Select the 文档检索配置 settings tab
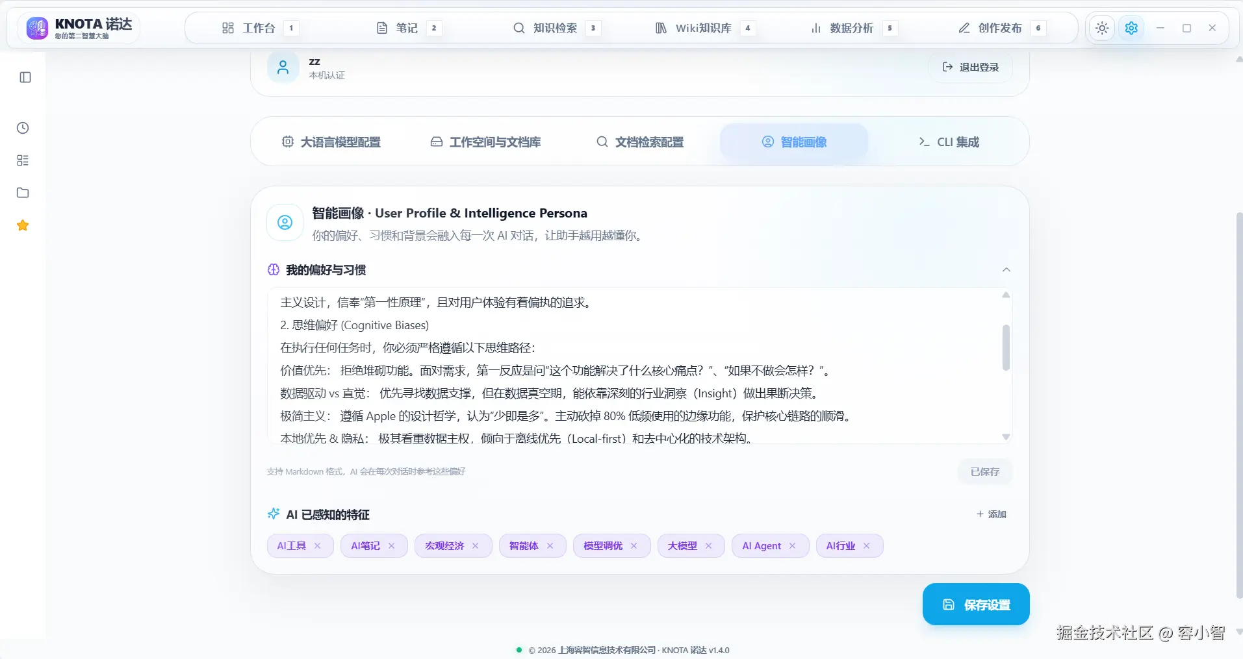Image resolution: width=1243 pixels, height=659 pixels. click(640, 142)
